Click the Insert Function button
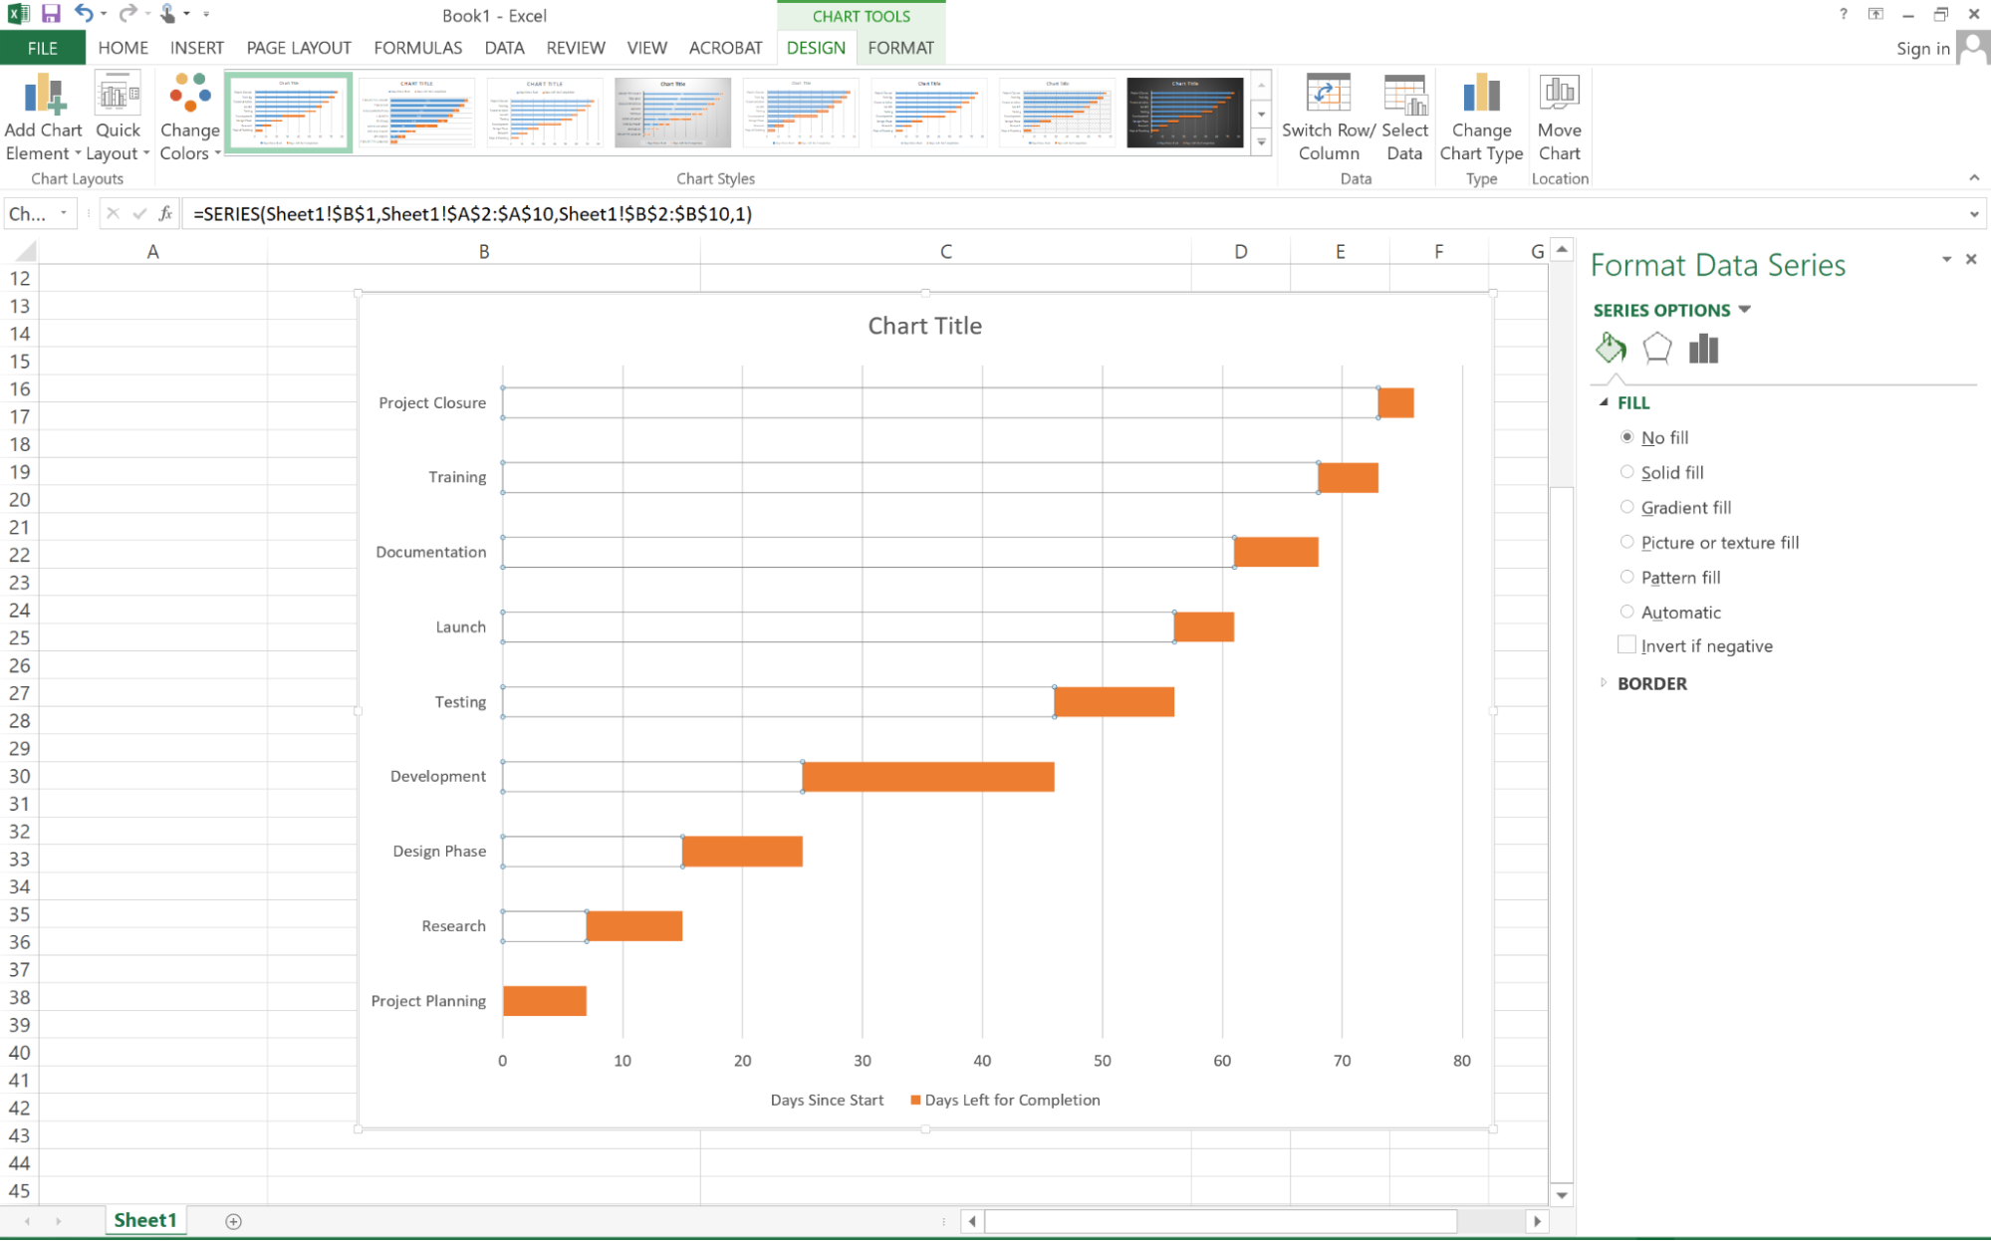Image resolution: width=1991 pixels, height=1241 pixels. tap(164, 213)
